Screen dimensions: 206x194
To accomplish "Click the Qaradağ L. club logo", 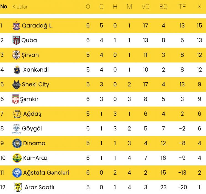I will [x=17, y=26].
